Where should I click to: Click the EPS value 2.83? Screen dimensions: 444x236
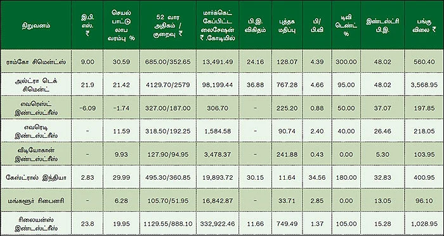(x=88, y=178)
